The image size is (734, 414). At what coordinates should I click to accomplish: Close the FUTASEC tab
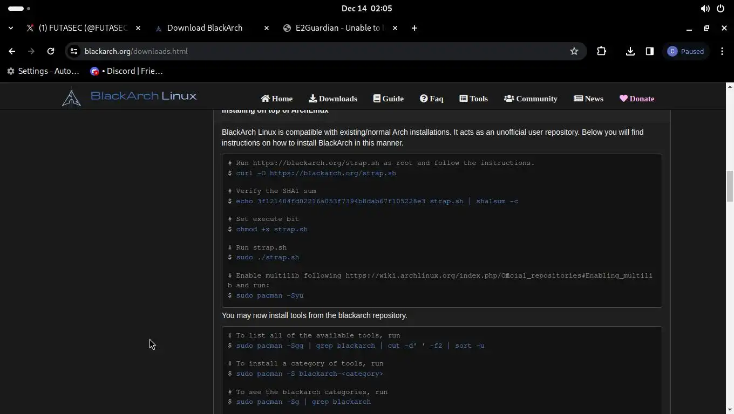point(138,28)
